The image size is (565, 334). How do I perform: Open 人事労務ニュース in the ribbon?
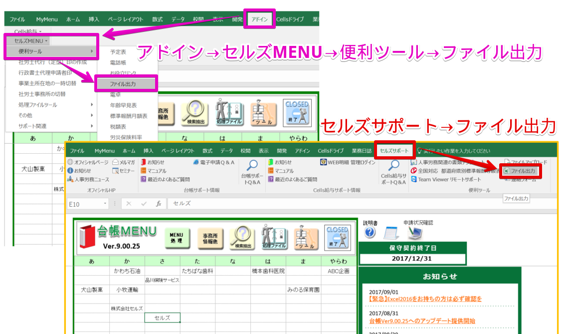click(x=88, y=179)
